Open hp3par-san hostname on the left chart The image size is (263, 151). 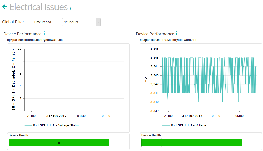click(35, 40)
